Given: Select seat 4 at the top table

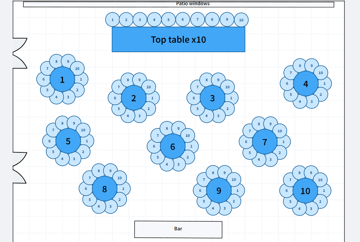Looking at the screenshot, I should 154,20.
